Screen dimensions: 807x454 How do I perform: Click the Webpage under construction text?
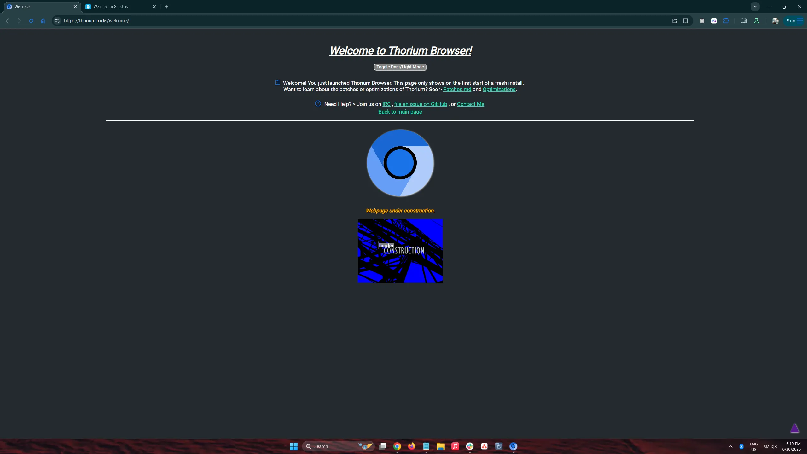[x=400, y=211]
